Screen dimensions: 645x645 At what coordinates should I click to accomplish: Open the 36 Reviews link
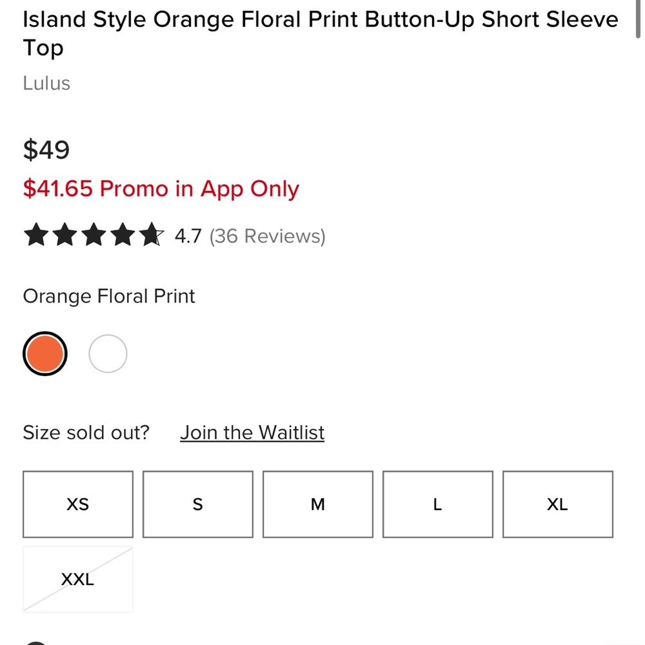click(x=267, y=236)
